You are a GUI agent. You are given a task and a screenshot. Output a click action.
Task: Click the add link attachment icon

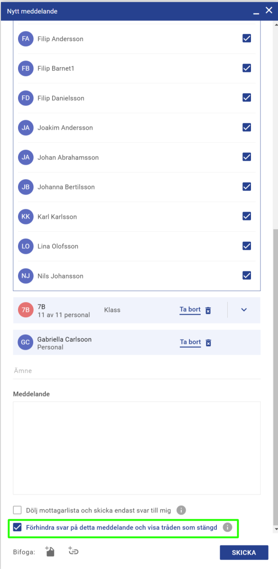click(73, 551)
